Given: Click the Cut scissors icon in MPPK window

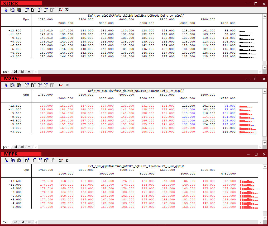Looking at the screenshot, I should (x=6, y=161).
